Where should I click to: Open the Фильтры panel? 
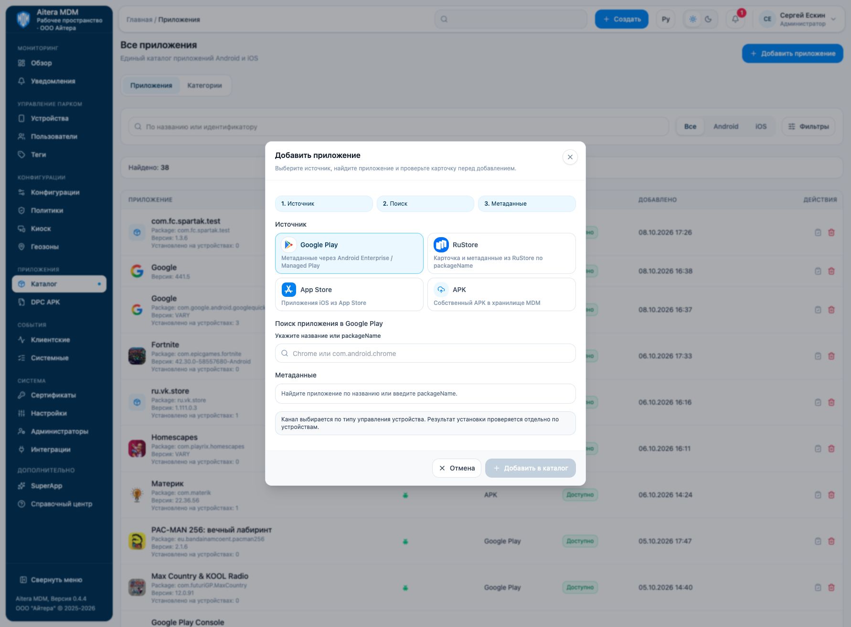(808, 126)
